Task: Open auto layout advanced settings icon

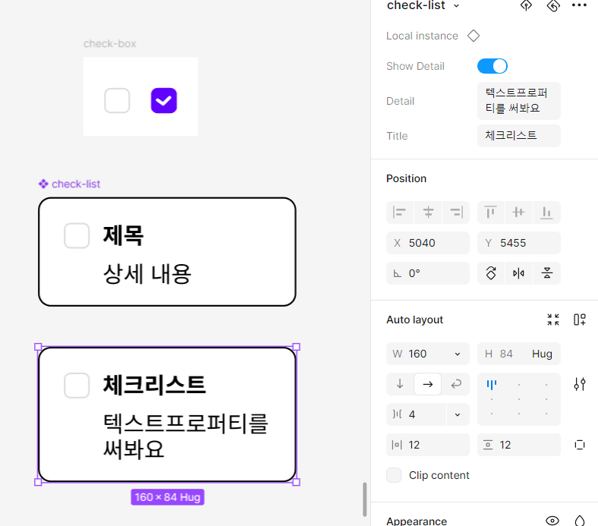Action: (580, 384)
